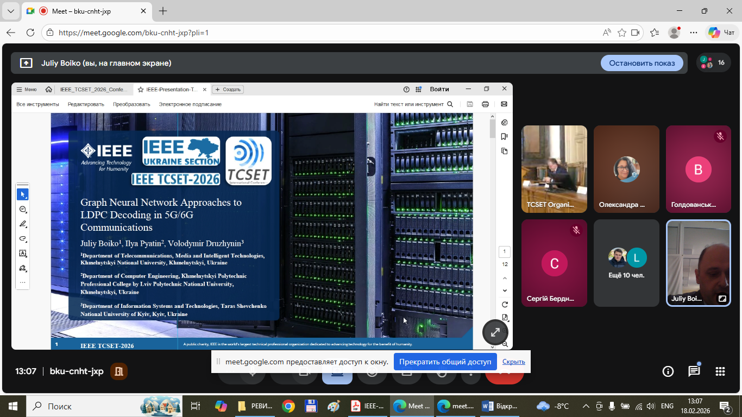This screenshot has height=417, width=742.
Task: Switch to the IEEE_TCSET_2026_Confe... tab
Action: coord(95,90)
